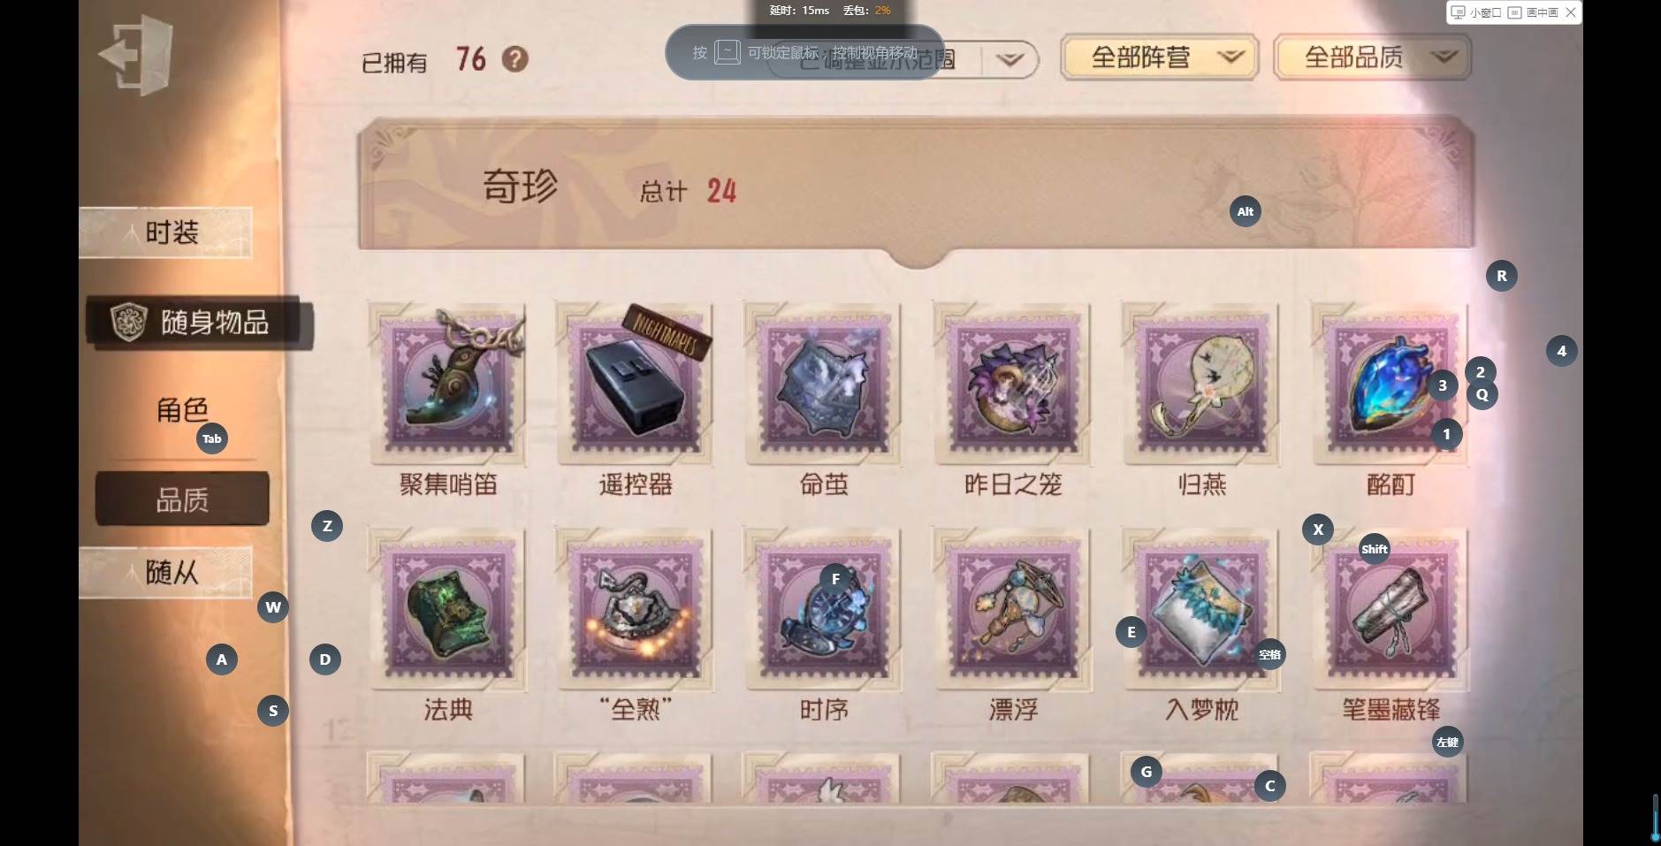Click the exit door back icon
This screenshot has height=846, width=1661.
[135, 56]
